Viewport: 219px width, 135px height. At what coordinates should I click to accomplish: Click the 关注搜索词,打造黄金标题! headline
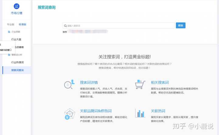[x=125, y=57]
